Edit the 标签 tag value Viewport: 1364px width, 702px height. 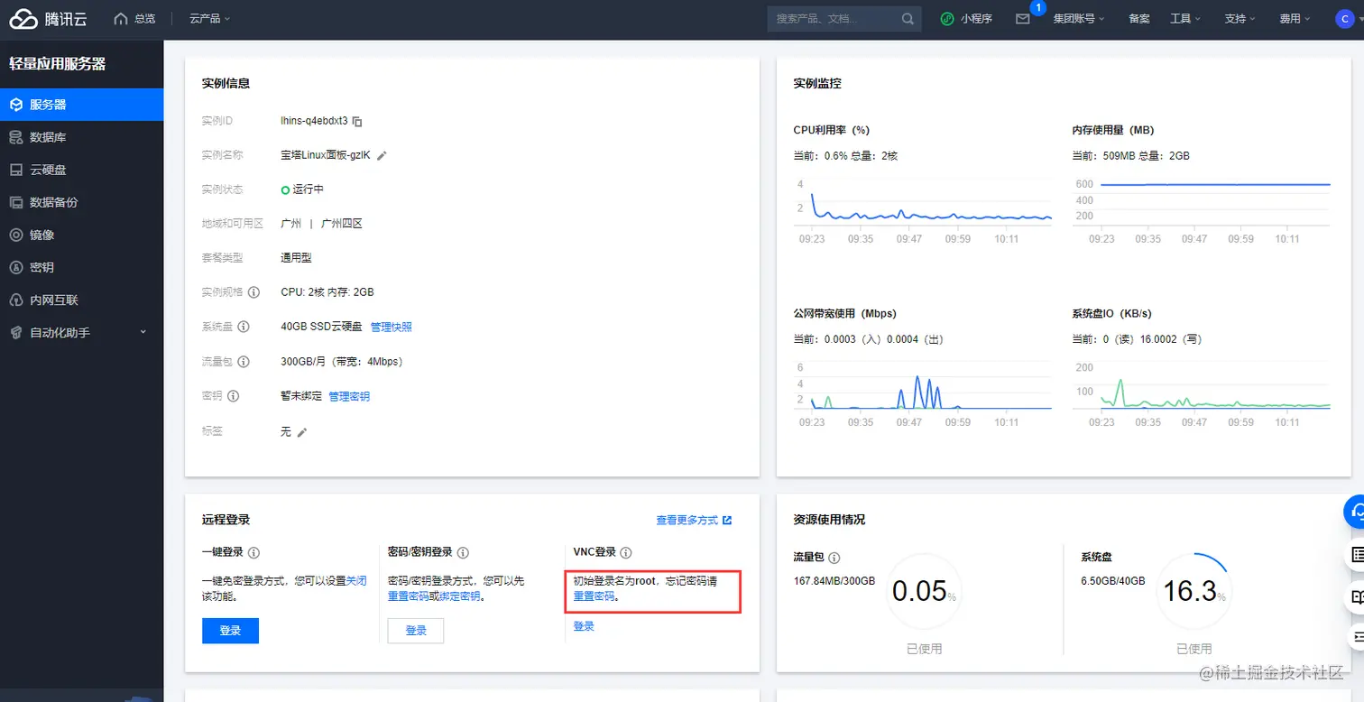coord(302,432)
